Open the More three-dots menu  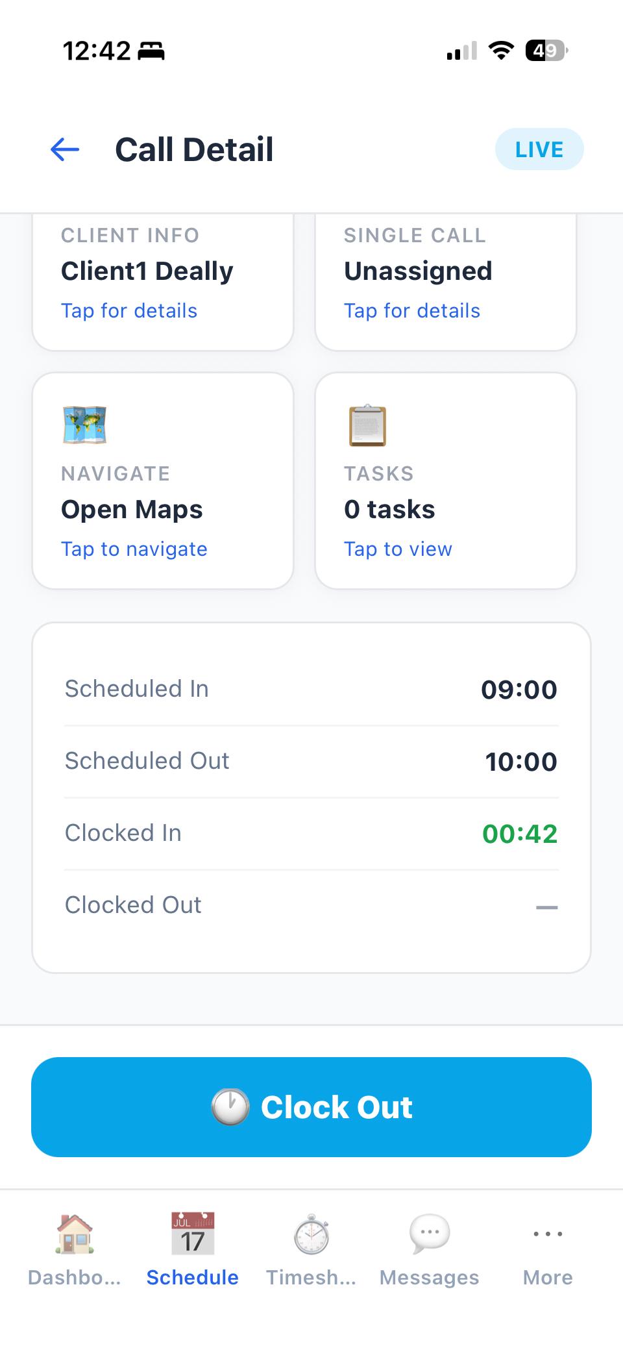pyautogui.click(x=548, y=1233)
